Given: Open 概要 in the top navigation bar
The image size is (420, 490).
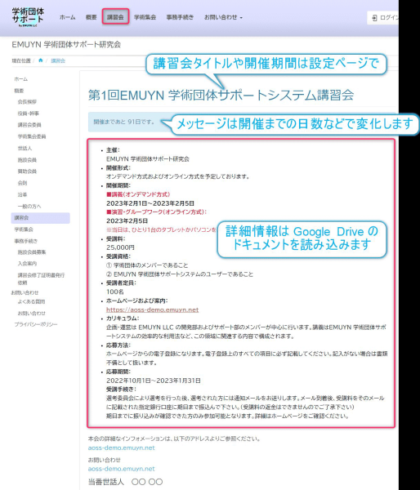Looking at the screenshot, I should pos(91,17).
